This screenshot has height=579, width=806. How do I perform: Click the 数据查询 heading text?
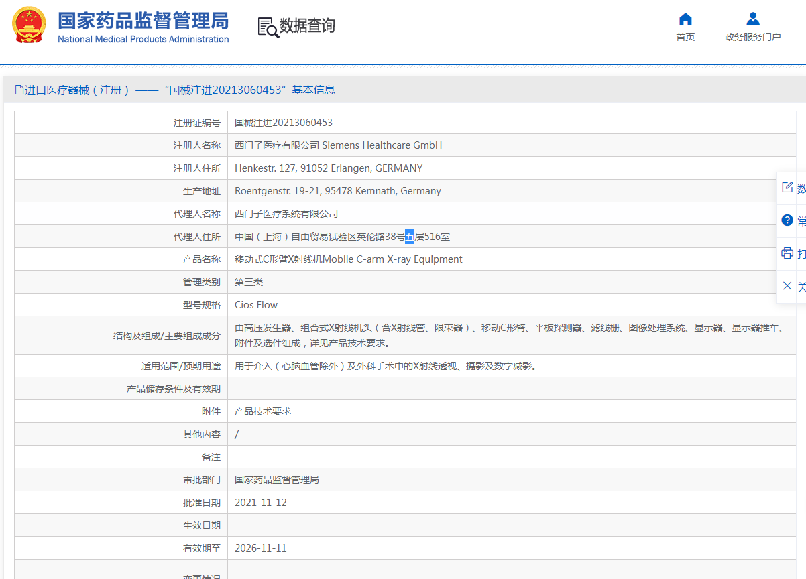(x=307, y=26)
